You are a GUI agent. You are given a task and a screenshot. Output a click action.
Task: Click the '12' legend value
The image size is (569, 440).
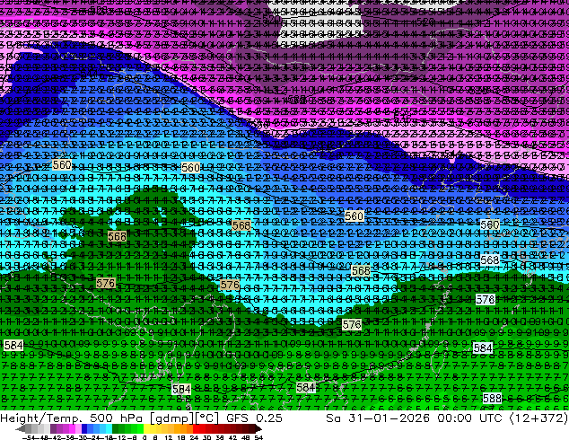[169, 437]
